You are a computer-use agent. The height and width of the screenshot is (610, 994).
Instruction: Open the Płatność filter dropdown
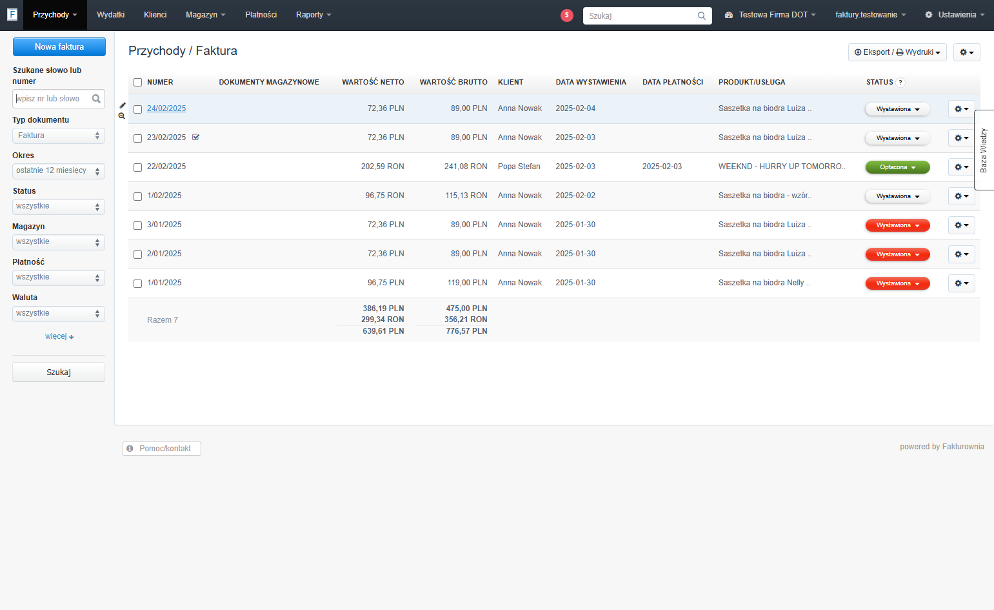[x=59, y=278]
